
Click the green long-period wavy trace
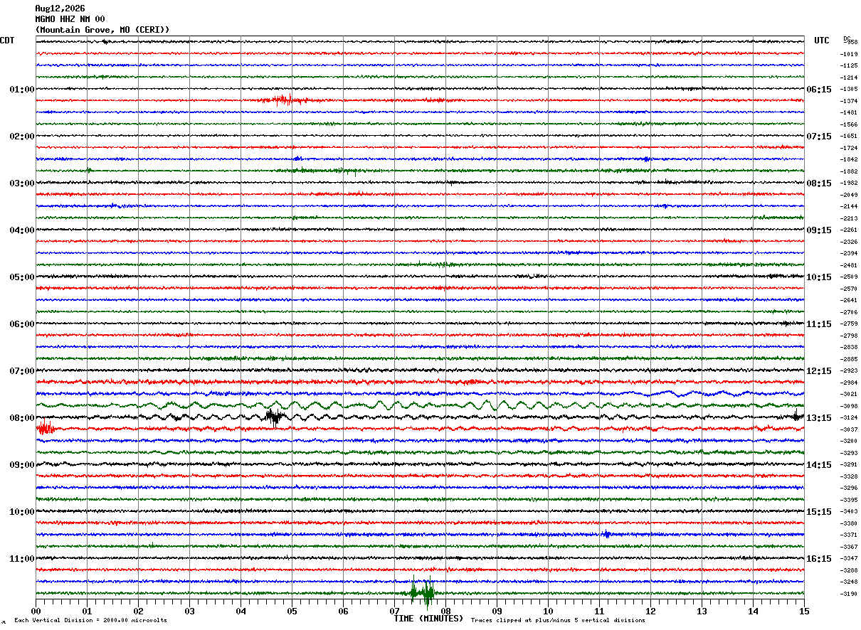point(420,405)
